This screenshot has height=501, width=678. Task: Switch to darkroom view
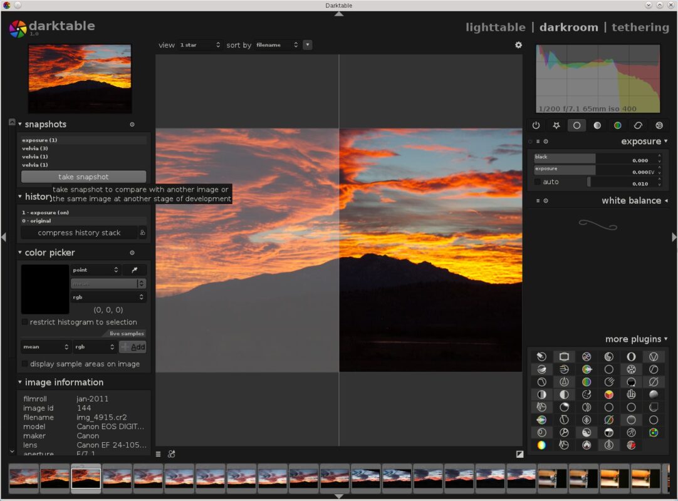tap(569, 27)
